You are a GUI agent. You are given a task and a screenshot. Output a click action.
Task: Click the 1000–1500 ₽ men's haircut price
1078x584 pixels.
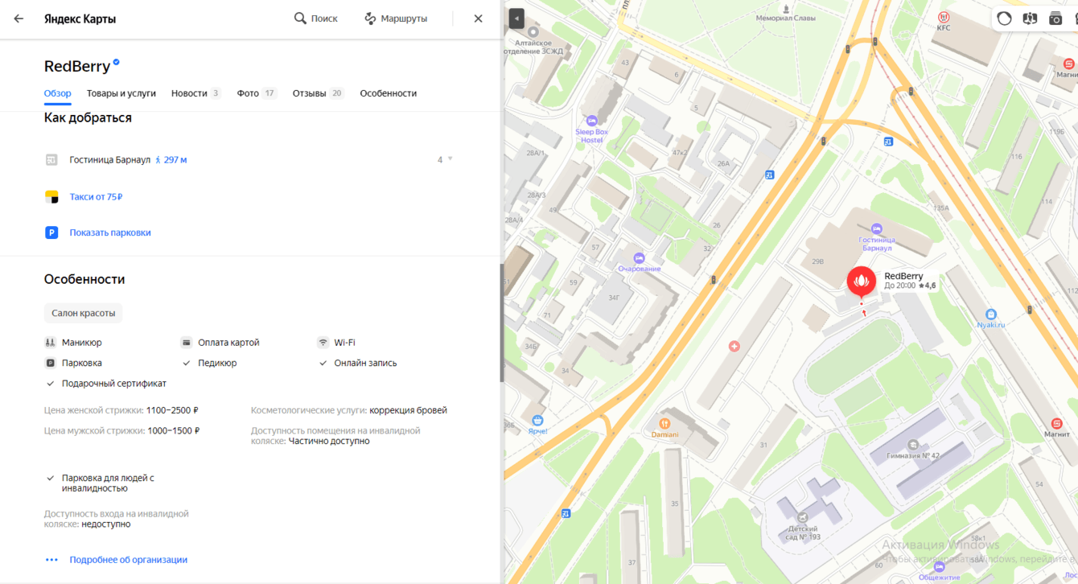(x=173, y=431)
